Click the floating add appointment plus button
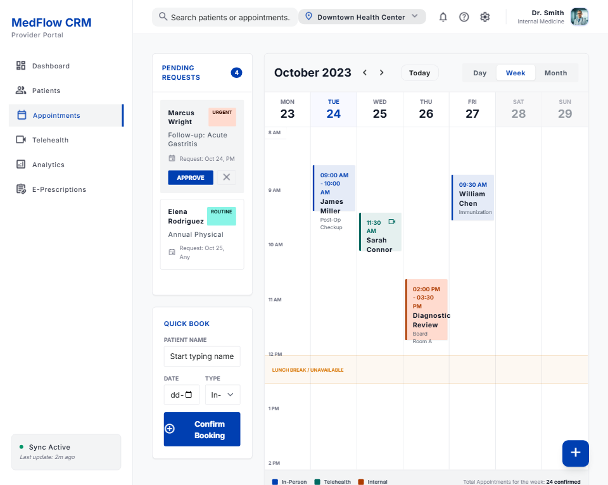 [576, 453]
